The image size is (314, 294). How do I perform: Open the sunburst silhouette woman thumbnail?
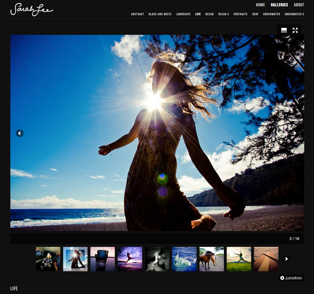[75, 259]
